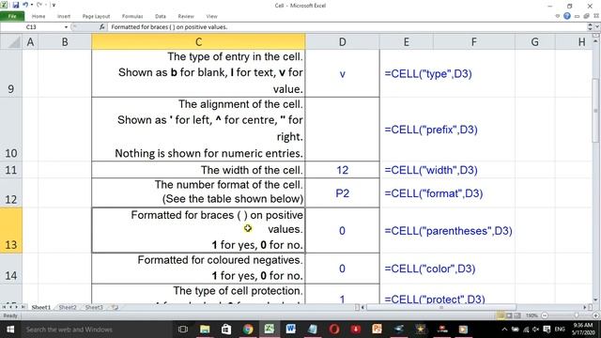Click cell containing =CELL("prefix",D3)
This screenshot has height=338, width=601.
coord(431,130)
